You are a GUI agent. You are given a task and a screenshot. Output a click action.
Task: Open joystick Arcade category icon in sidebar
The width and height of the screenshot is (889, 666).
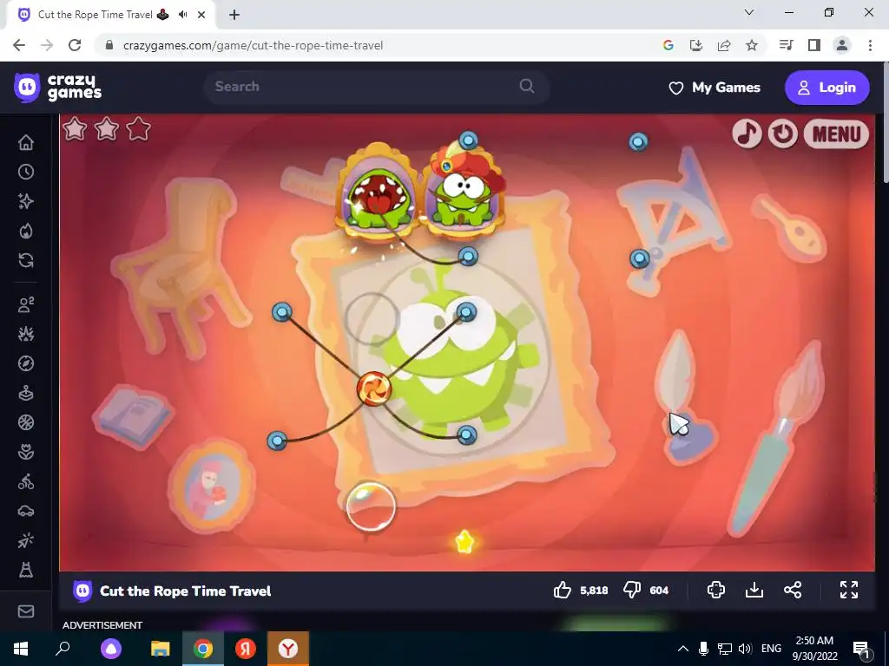(x=26, y=393)
